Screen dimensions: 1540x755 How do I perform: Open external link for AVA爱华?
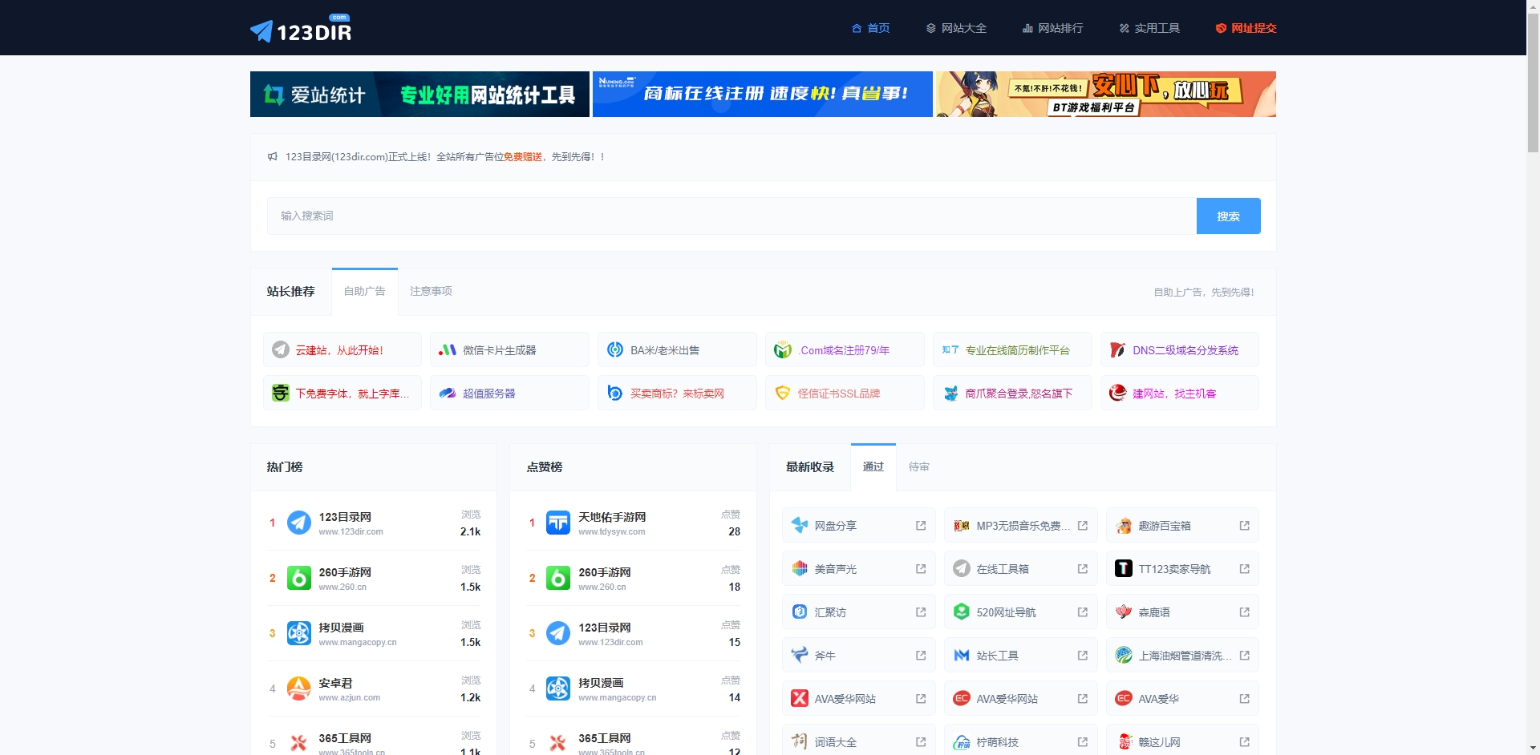1245,699
